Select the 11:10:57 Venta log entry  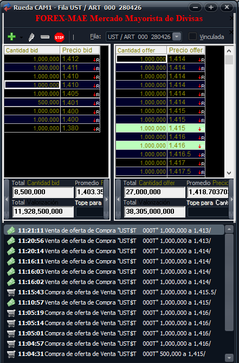pos(114,302)
